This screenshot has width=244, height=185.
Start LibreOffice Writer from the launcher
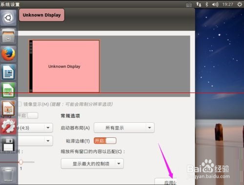(x=8, y=72)
